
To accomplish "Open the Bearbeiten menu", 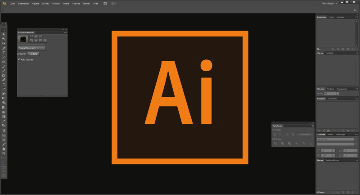I will click(23, 4).
